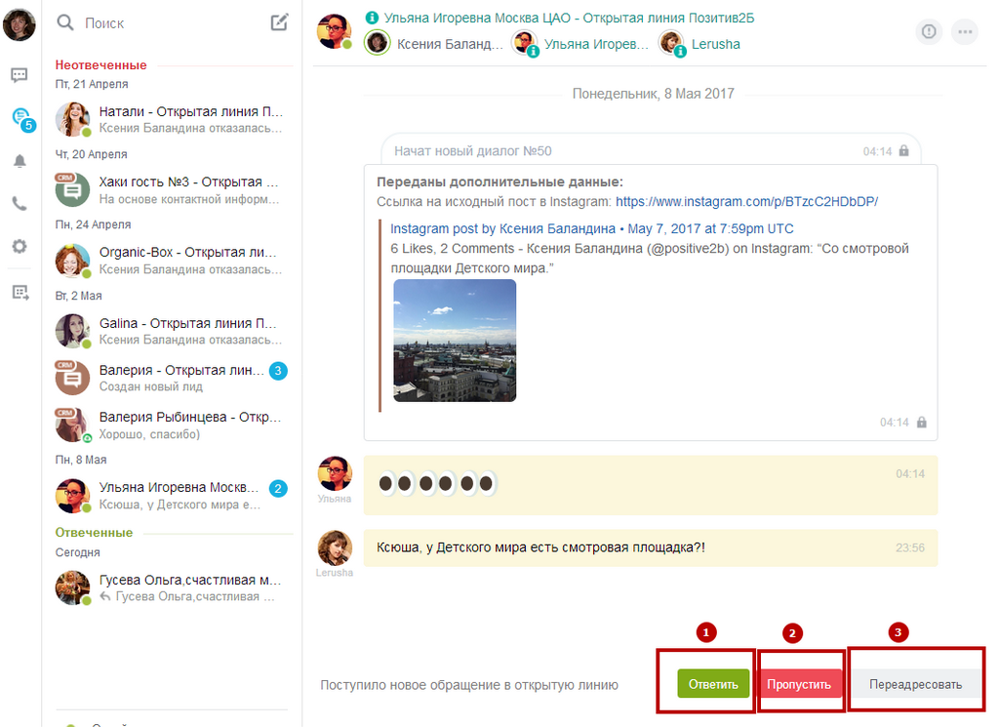Click the magnifier search icon
This screenshot has height=727, width=999.
(x=65, y=23)
